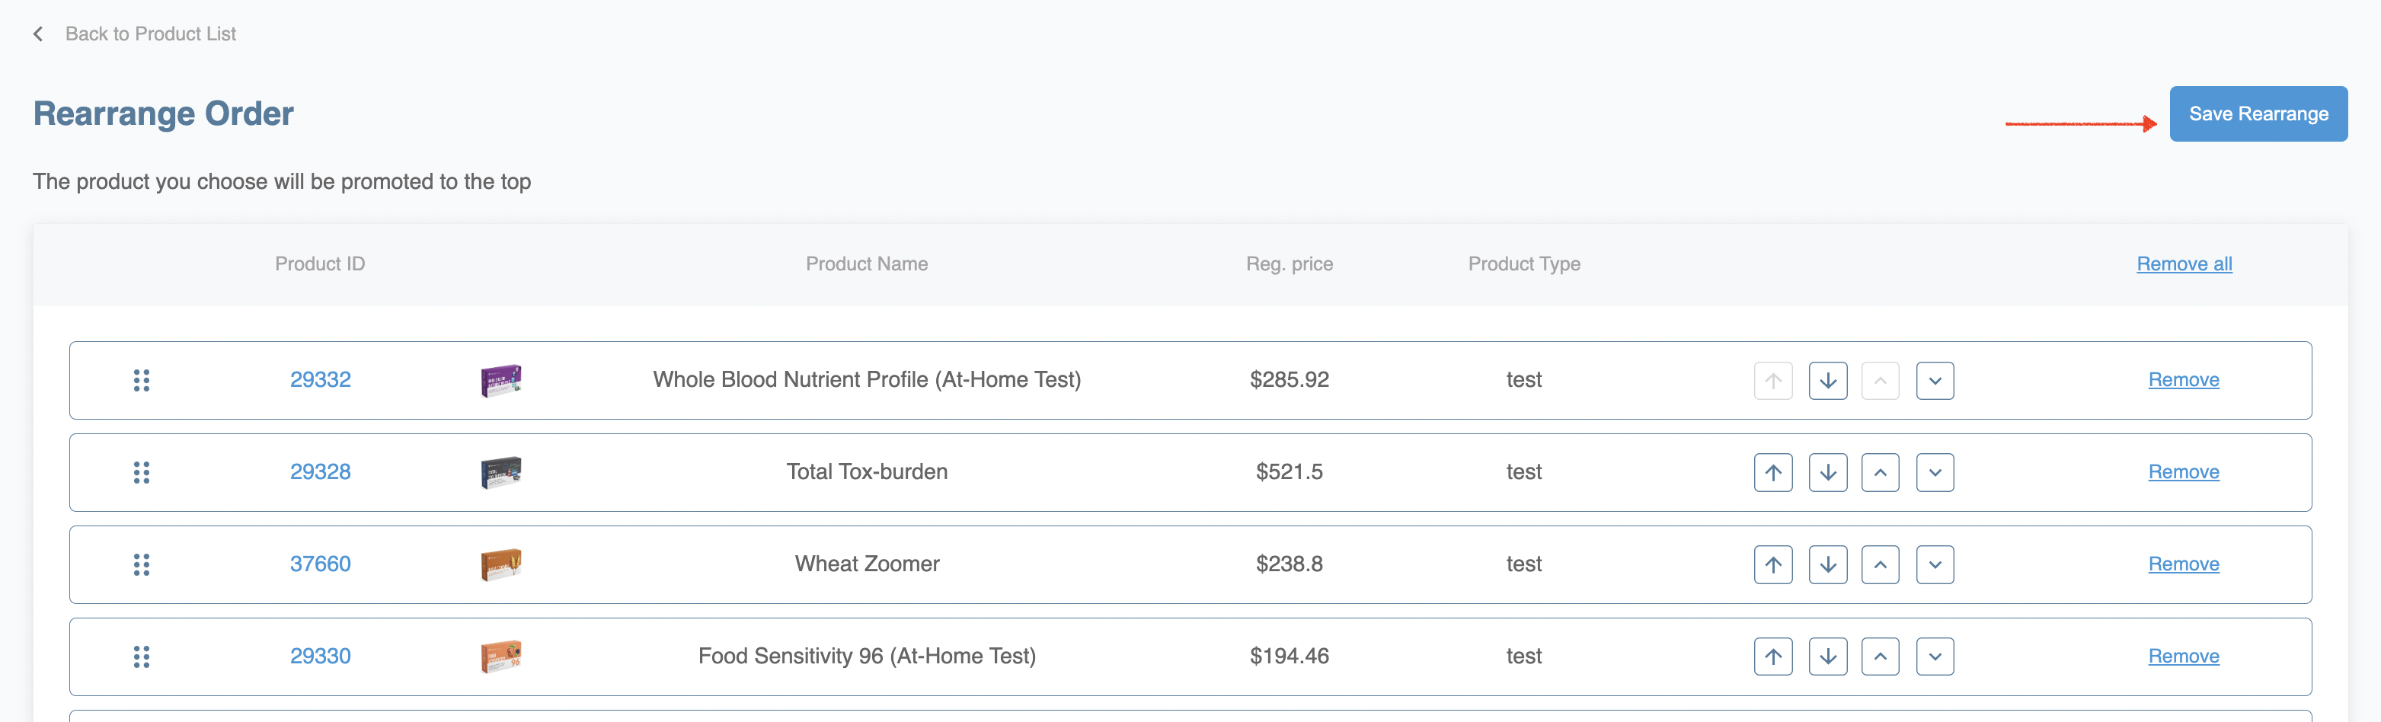Viewport: 2381px width, 722px height.
Task: Click the Wheat Zoomer product name
Action: click(867, 564)
